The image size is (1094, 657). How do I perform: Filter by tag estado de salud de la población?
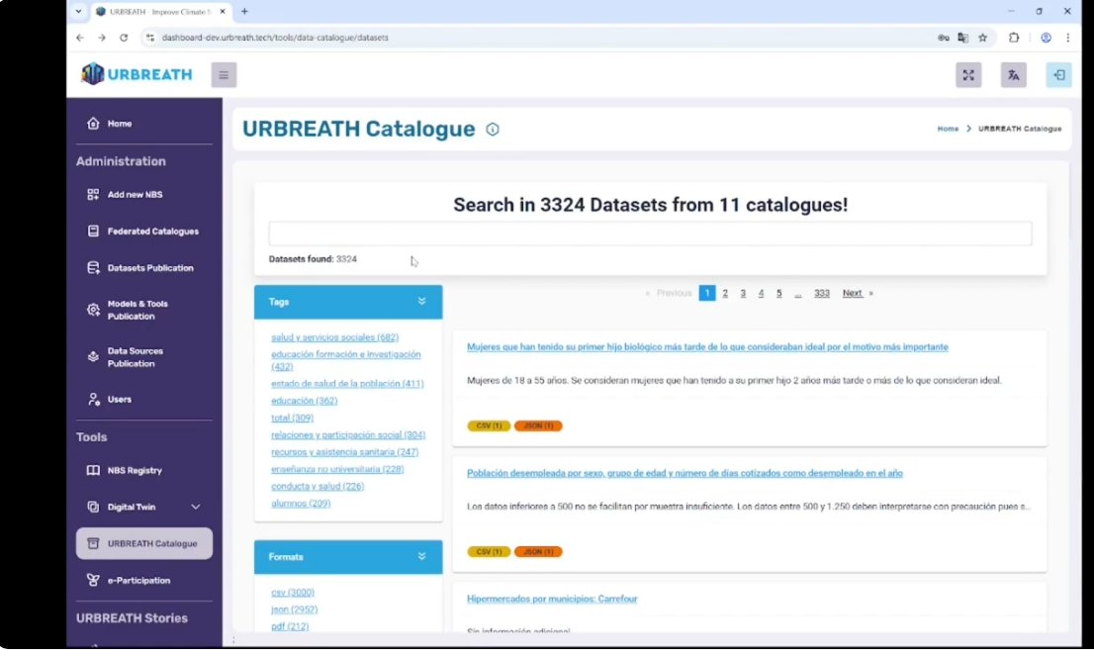point(347,384)
